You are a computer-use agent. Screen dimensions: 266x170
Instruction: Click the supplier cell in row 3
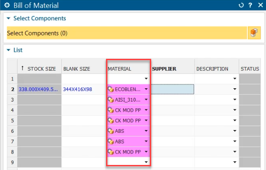tap(172, 100)
